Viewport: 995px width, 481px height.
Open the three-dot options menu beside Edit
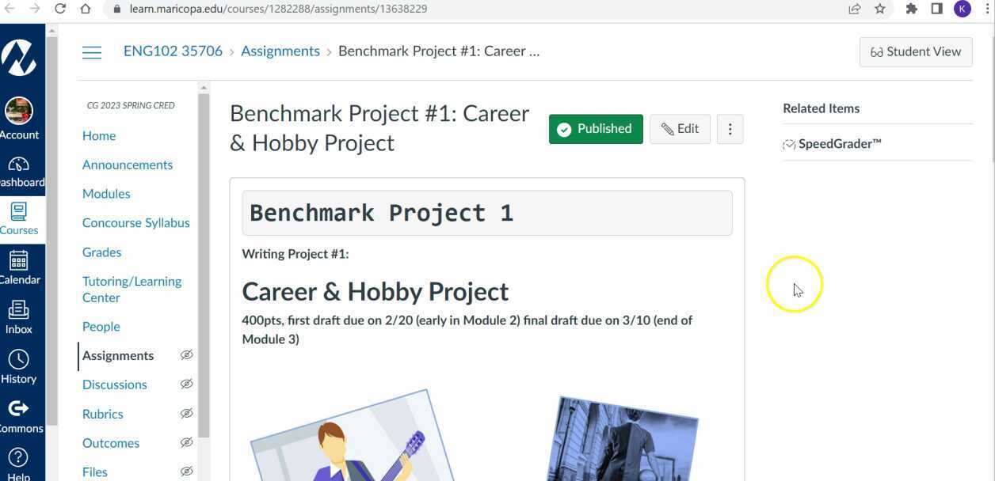click(730, 128)
